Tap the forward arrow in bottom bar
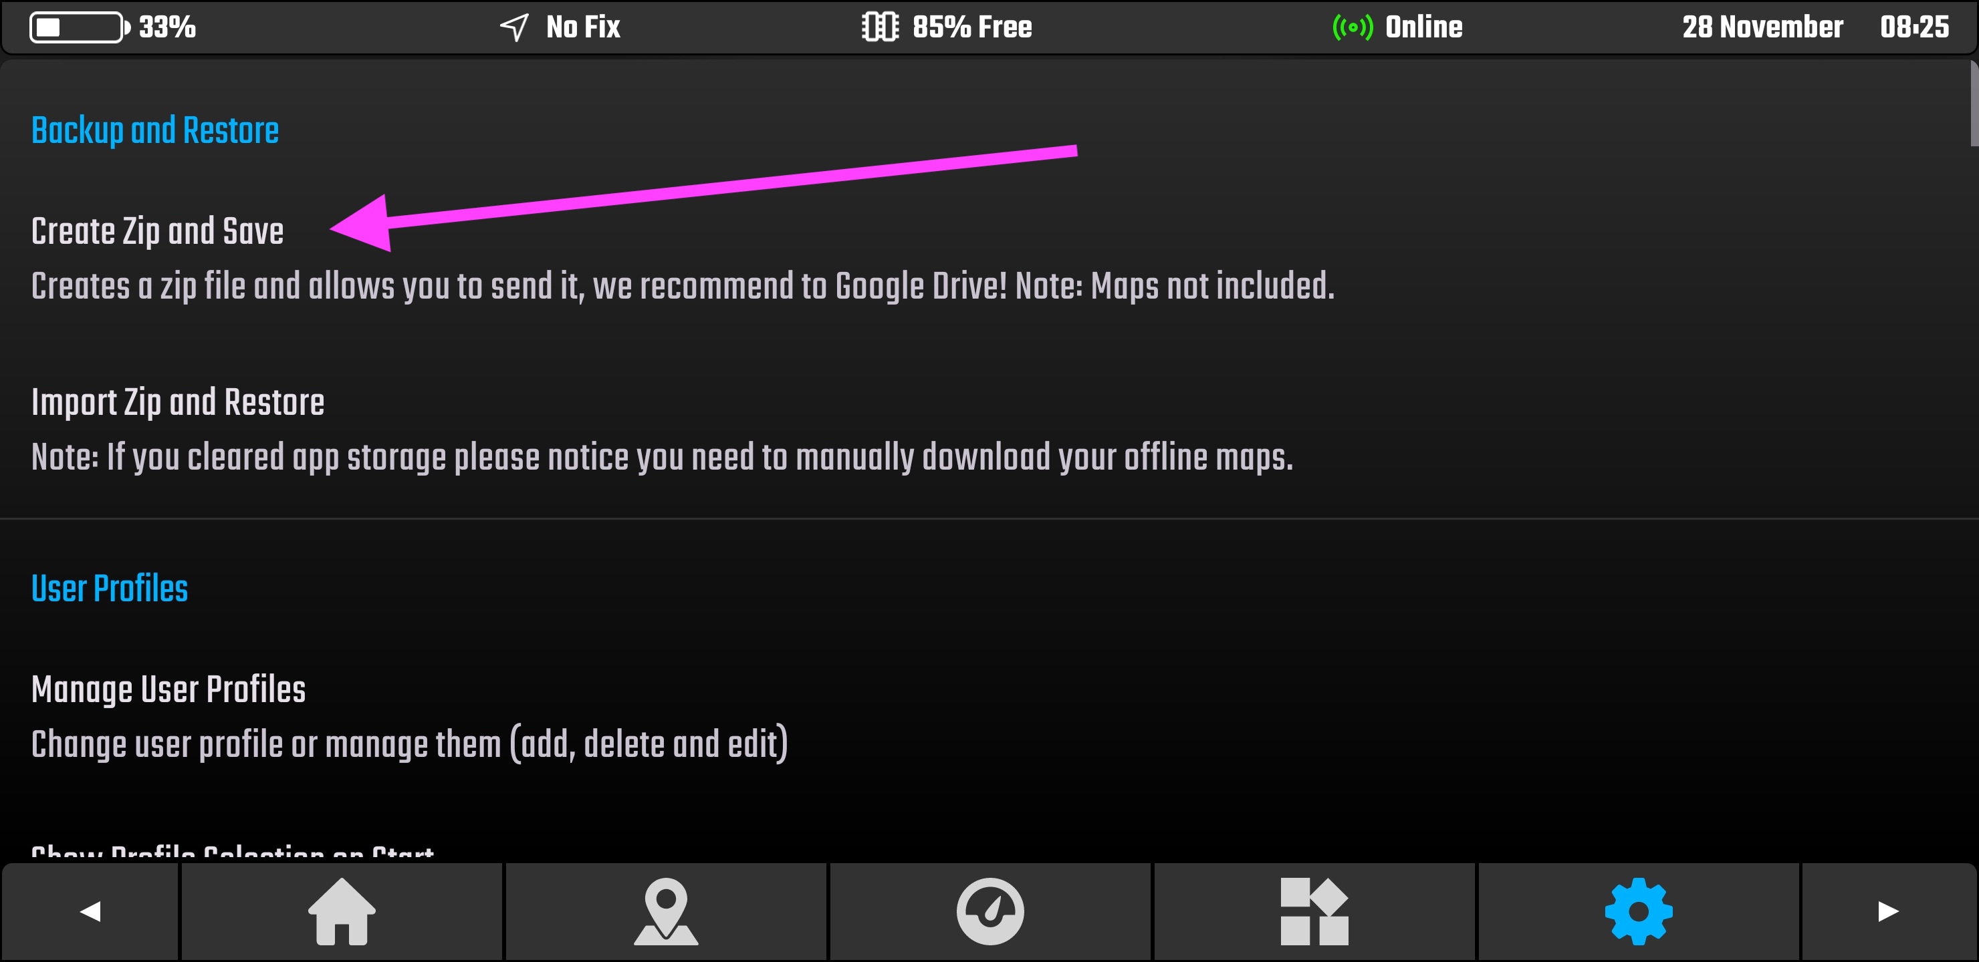The width and height of the screenshot is (1979, 962). click(x=1887, y=911)
